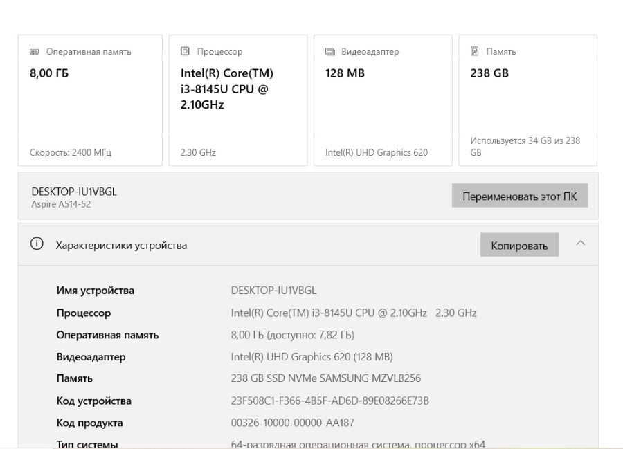Click the processor chip icon
Image resolution: width=623 pixels, height=449 pixels.
pyautogui.click(x=185, y=52)
